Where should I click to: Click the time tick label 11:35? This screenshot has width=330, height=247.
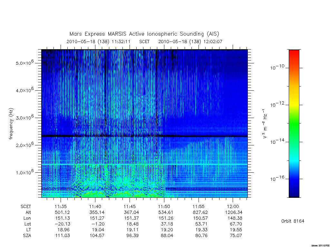click(61, 206)
